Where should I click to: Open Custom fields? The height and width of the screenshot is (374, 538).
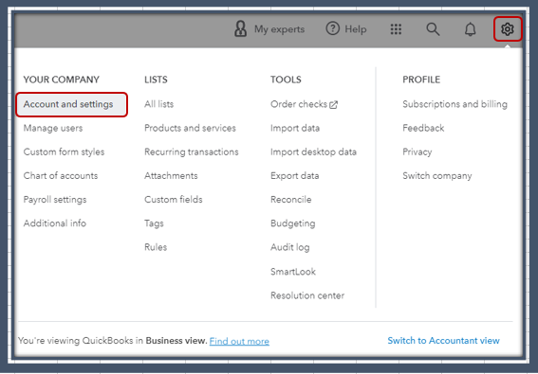tap(174, 200)
